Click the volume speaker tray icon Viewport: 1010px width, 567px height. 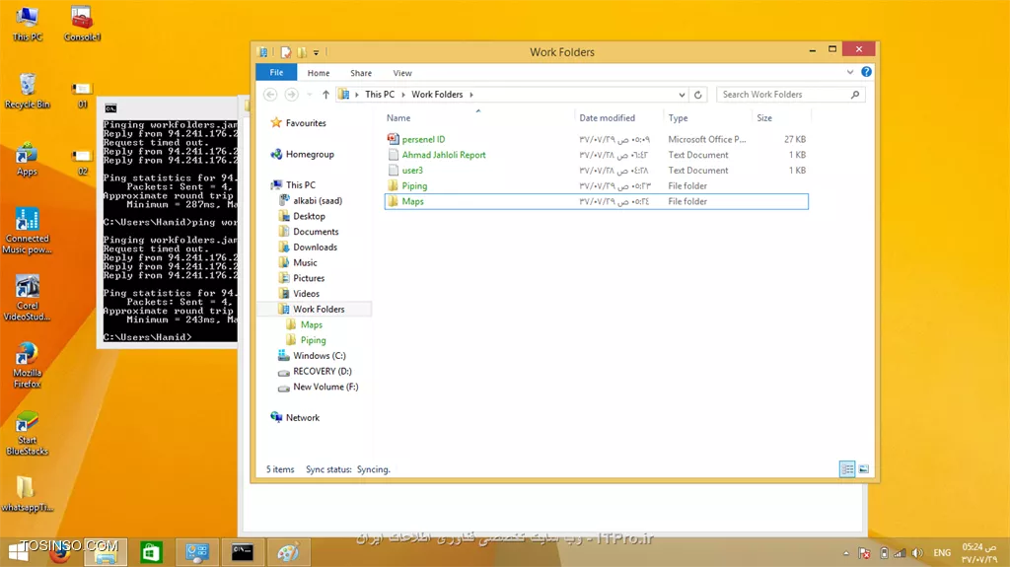918,553
